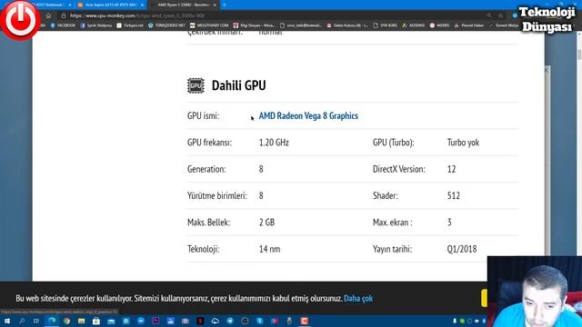Open the Bilgi Deryası bookmark
Screen dimensions: 582x327
[x=254, y=25]
